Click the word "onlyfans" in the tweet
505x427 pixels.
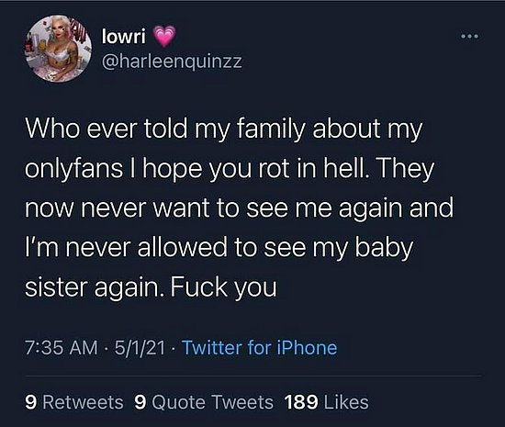click(x=73, y=169)
